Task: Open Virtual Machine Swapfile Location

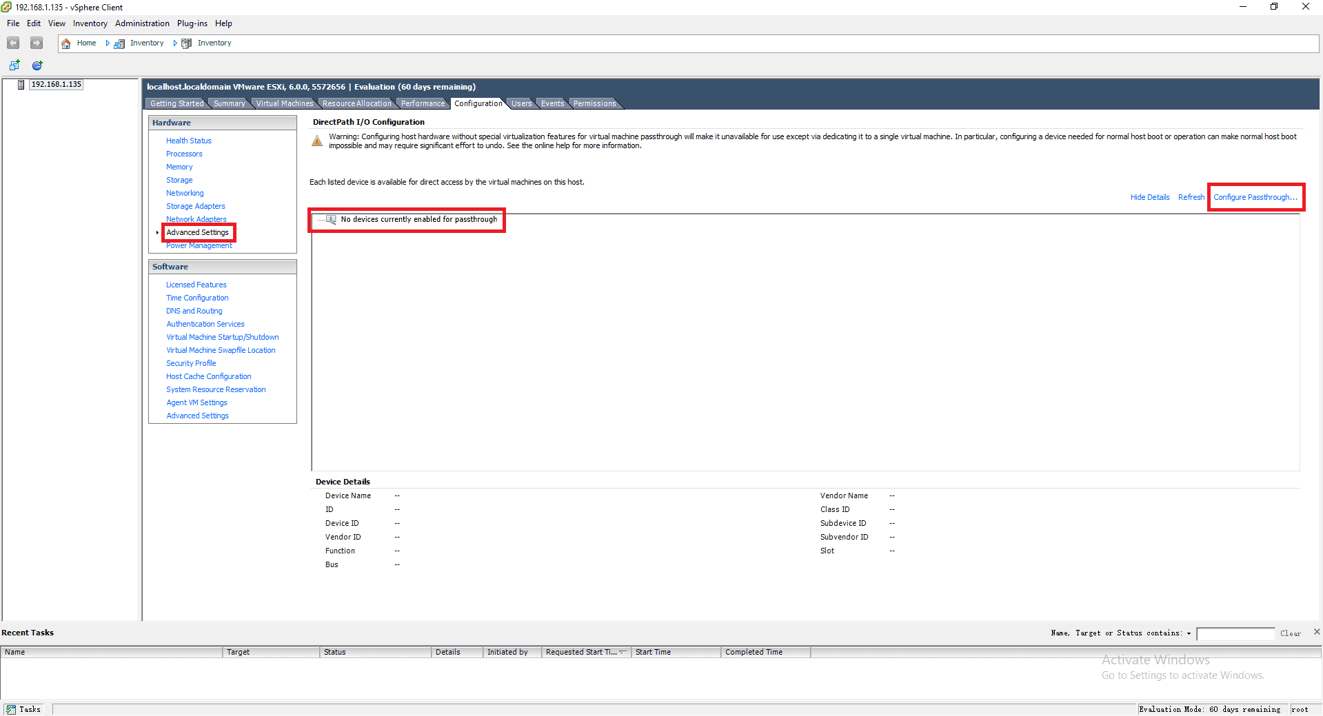Action: click(221, 350)
